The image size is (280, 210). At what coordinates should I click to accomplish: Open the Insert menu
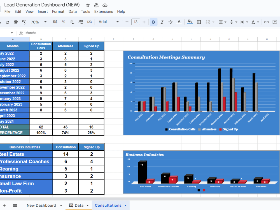point(43,11)
